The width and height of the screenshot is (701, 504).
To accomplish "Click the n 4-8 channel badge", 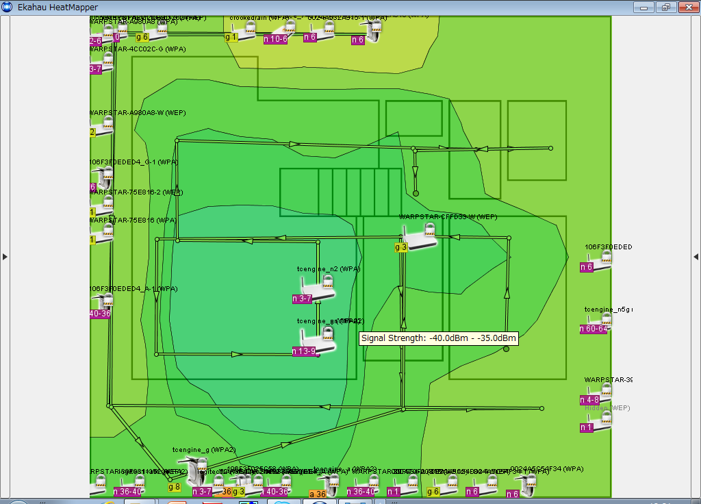I will pos(589,400).
